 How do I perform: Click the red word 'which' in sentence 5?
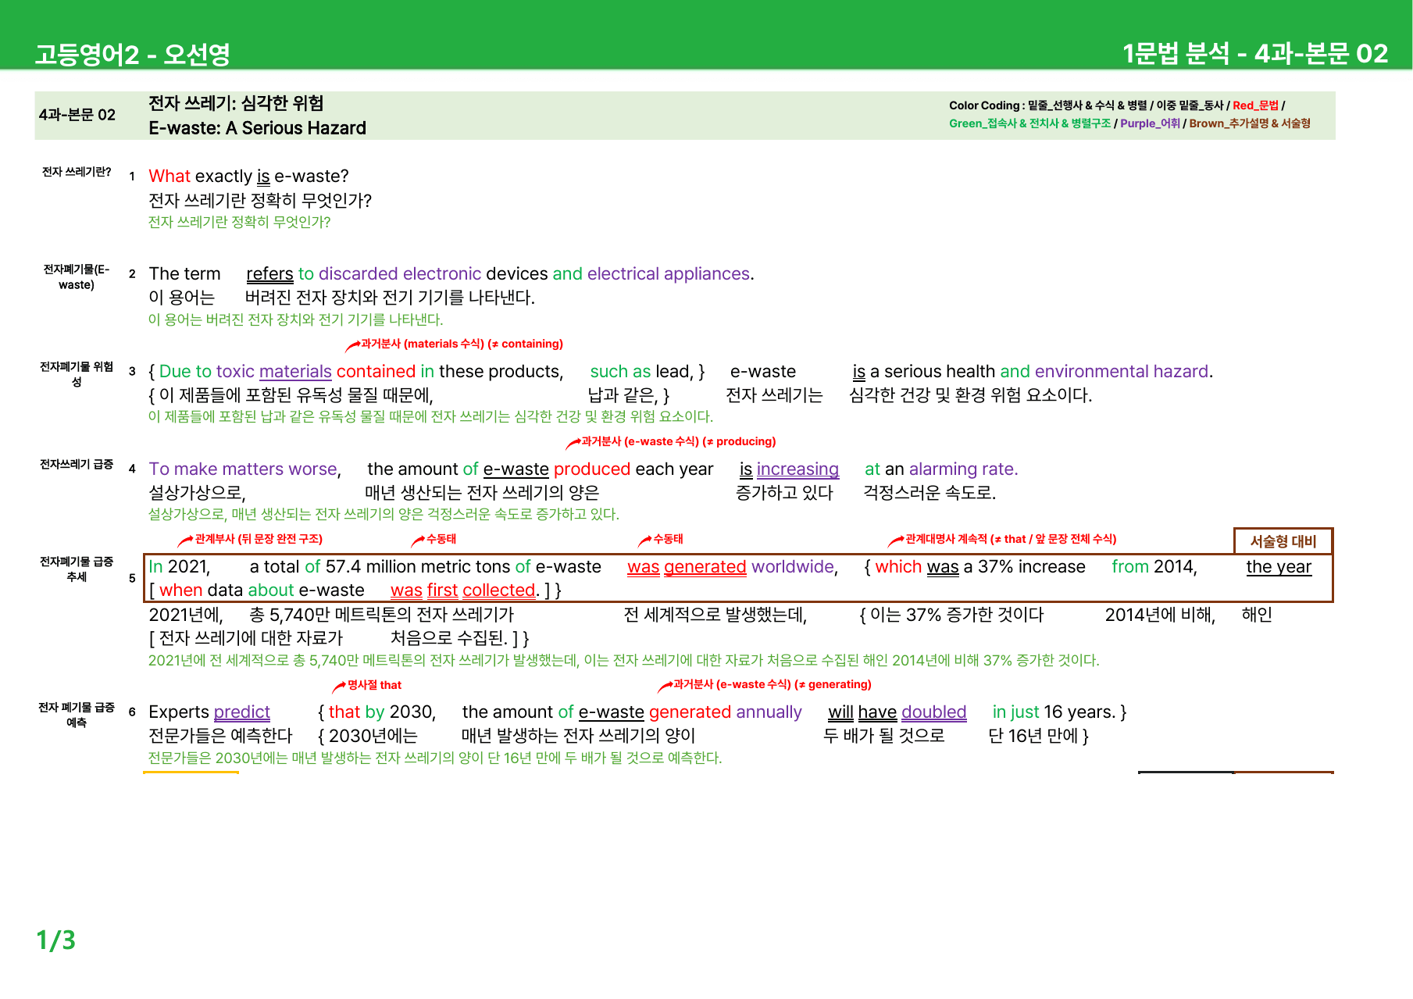point(898,567)
